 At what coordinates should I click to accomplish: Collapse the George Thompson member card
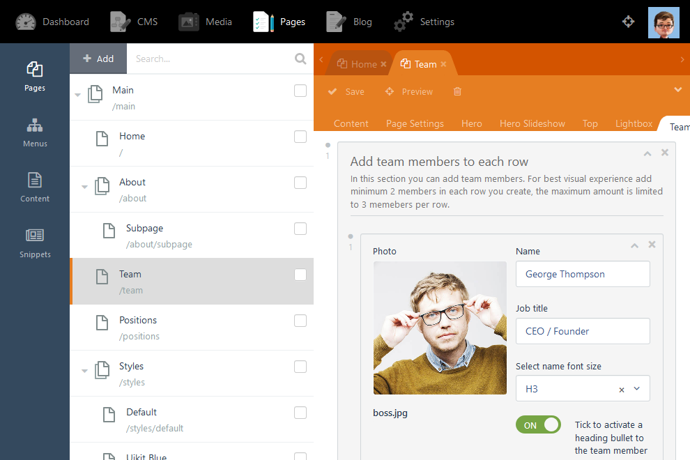634,245
